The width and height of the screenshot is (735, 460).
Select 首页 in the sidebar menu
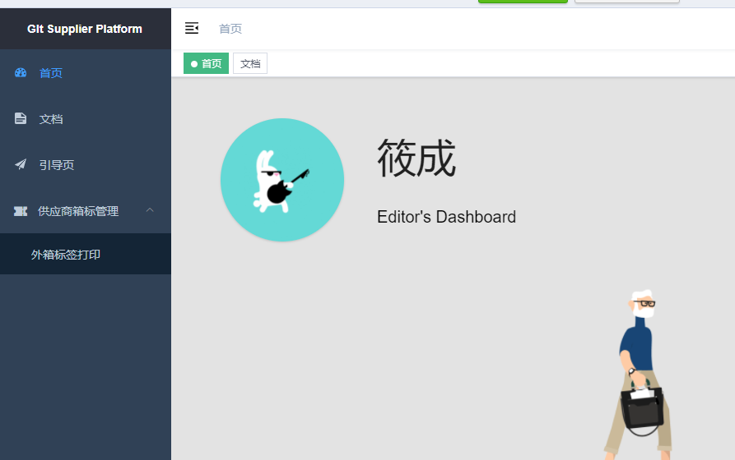click(51, 73)
